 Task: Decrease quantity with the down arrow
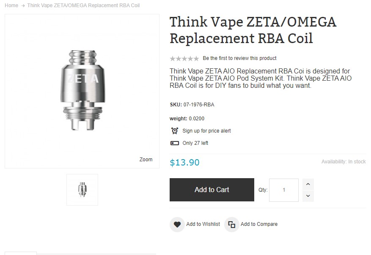[308, 195]
